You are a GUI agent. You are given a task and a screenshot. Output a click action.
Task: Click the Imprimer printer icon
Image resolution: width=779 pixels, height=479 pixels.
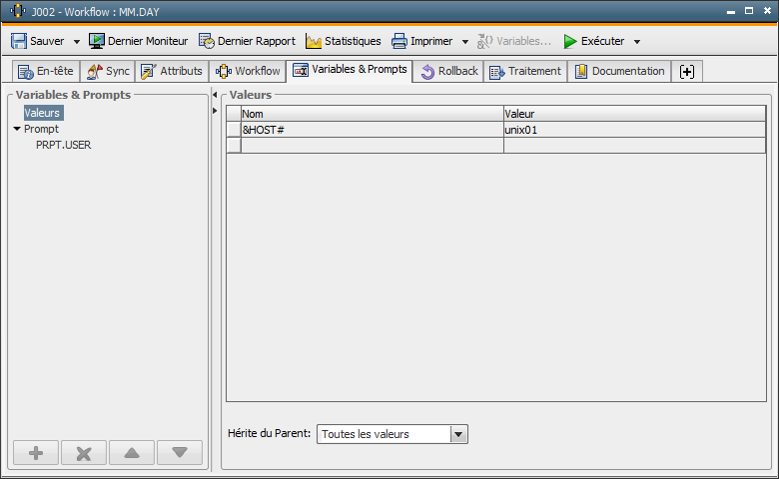(x=399, y=41)
